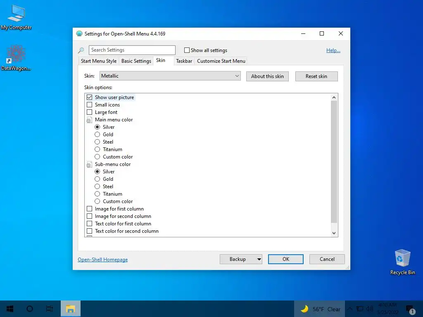Screen dimensions: 423x317
Task: Enable Image for second column
Action: pyautogui.click(x=90, y=216)
